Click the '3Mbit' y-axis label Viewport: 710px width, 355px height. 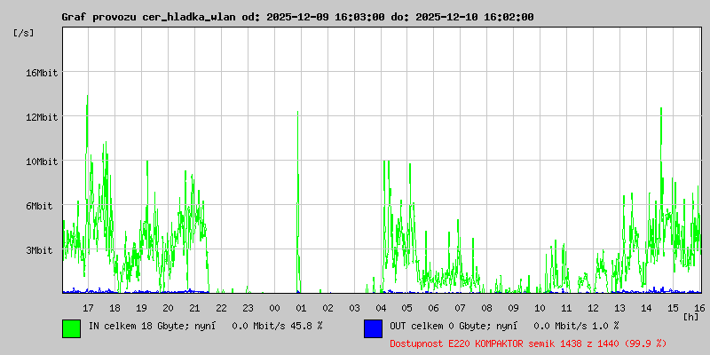point(39,250)
